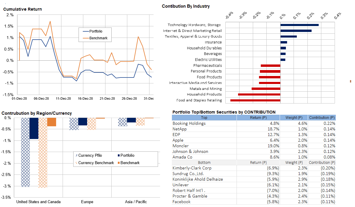Select the Unilever cell

pos(181,185)
